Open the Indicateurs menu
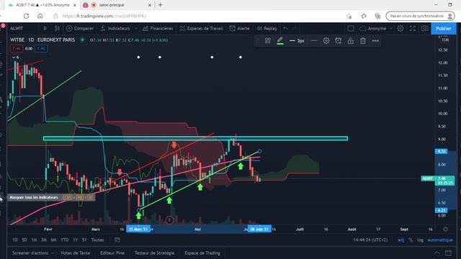 point(115,29)
